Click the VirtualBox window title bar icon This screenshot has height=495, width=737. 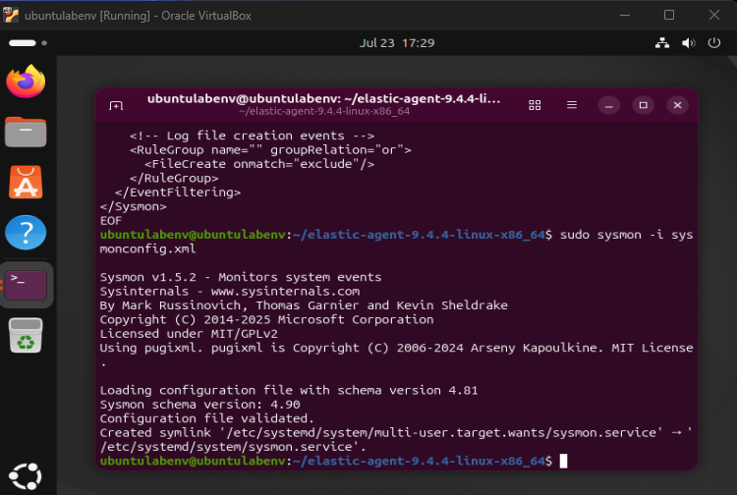pos(11,15)
